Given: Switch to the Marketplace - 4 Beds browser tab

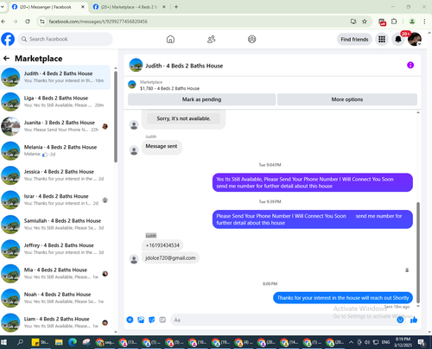Looking at the screenshot, I should [129, 7].
